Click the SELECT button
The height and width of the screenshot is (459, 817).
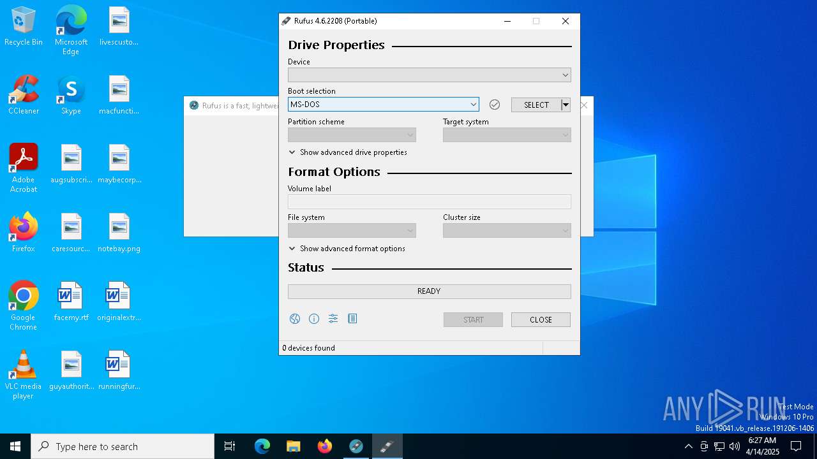pyautogui.click(x=536, y=105)
